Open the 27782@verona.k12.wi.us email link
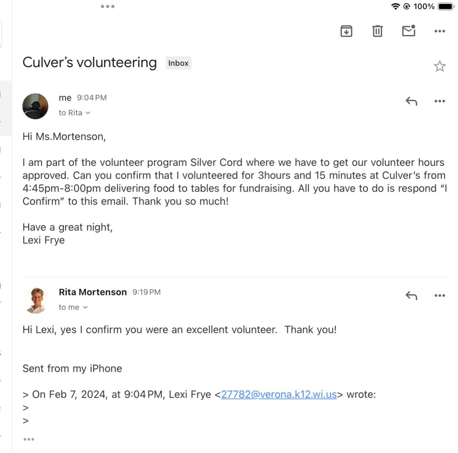458x453 pixels. [x=279, y=394]
